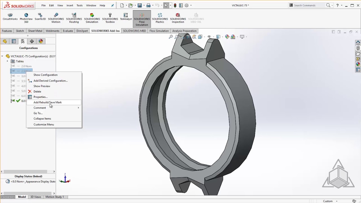Select the ConfigurationManager tab icon
The width and height of the screenshot is (361, 203).
(x=23, y=41)
